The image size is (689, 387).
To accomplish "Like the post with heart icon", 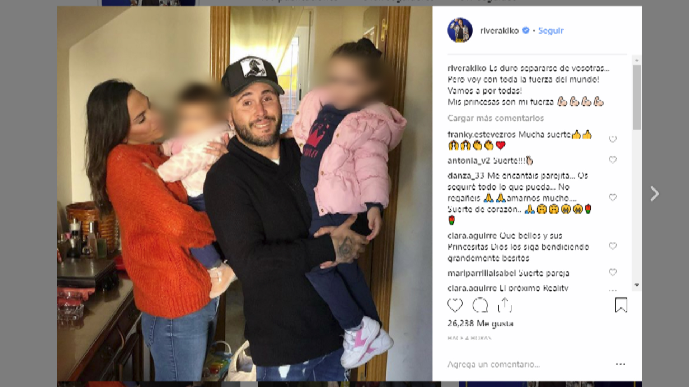I will (455, 305).
